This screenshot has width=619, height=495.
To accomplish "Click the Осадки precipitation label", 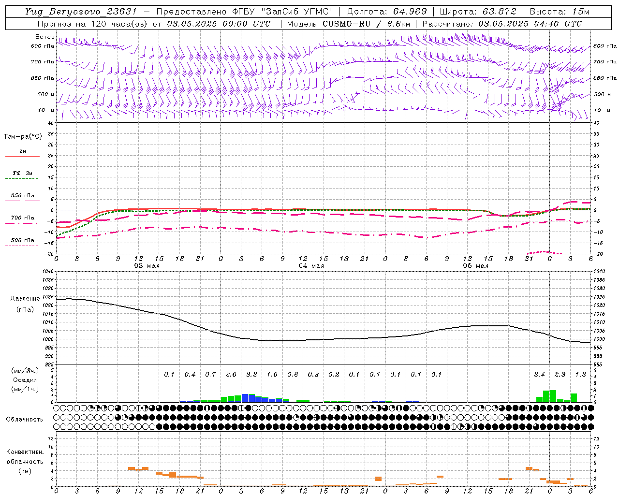I will pos(25,380).
